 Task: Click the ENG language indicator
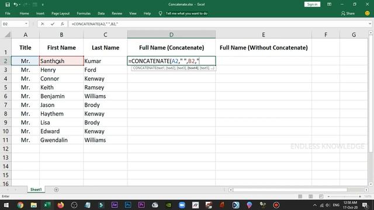(336, 205)
